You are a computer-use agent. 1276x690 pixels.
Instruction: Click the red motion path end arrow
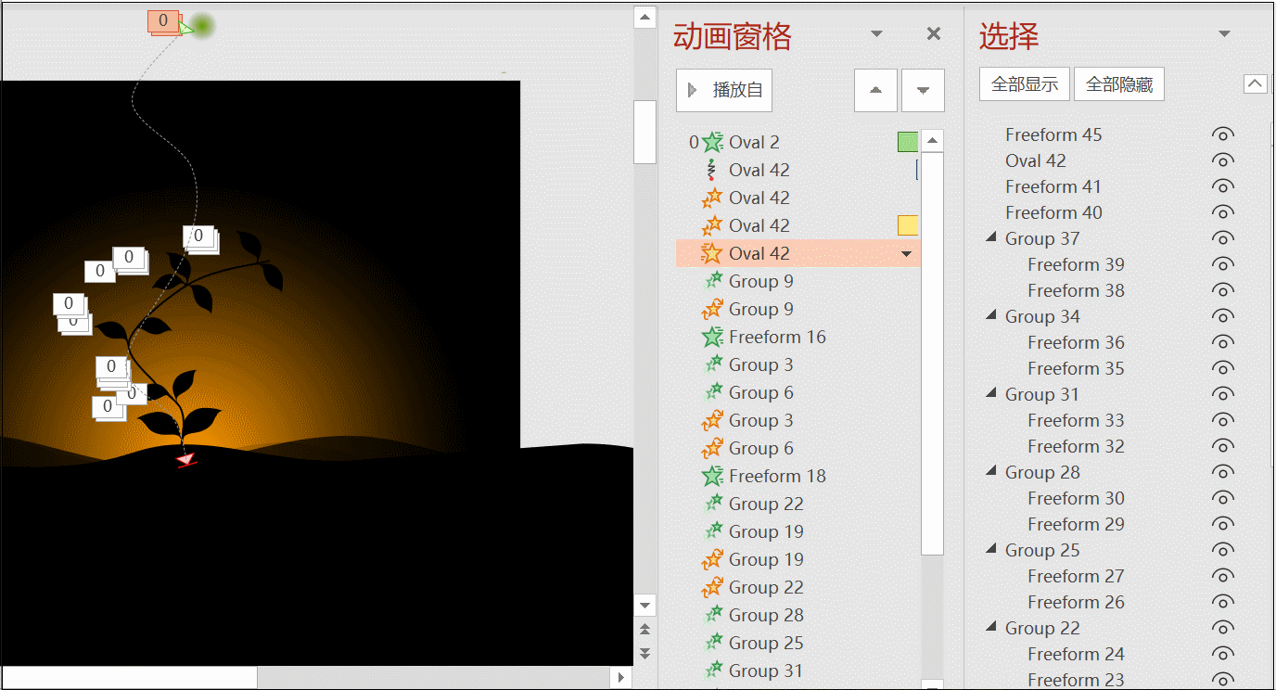click(x=185, y=458)
